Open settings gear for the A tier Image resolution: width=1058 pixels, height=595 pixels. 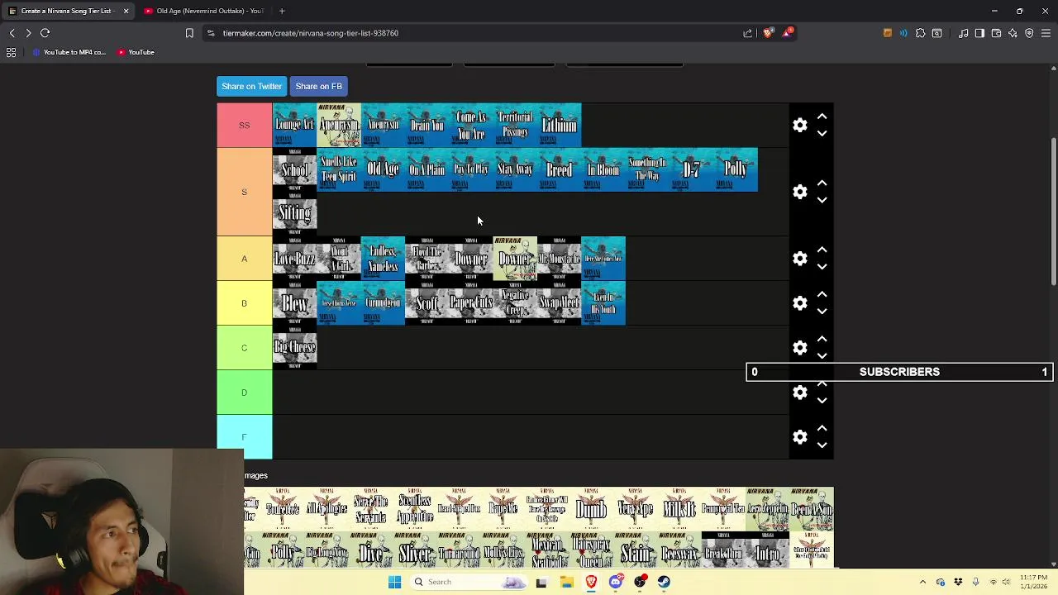point(800,259)
